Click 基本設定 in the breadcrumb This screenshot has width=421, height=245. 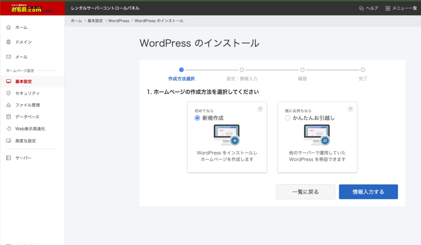click(95, 21)
